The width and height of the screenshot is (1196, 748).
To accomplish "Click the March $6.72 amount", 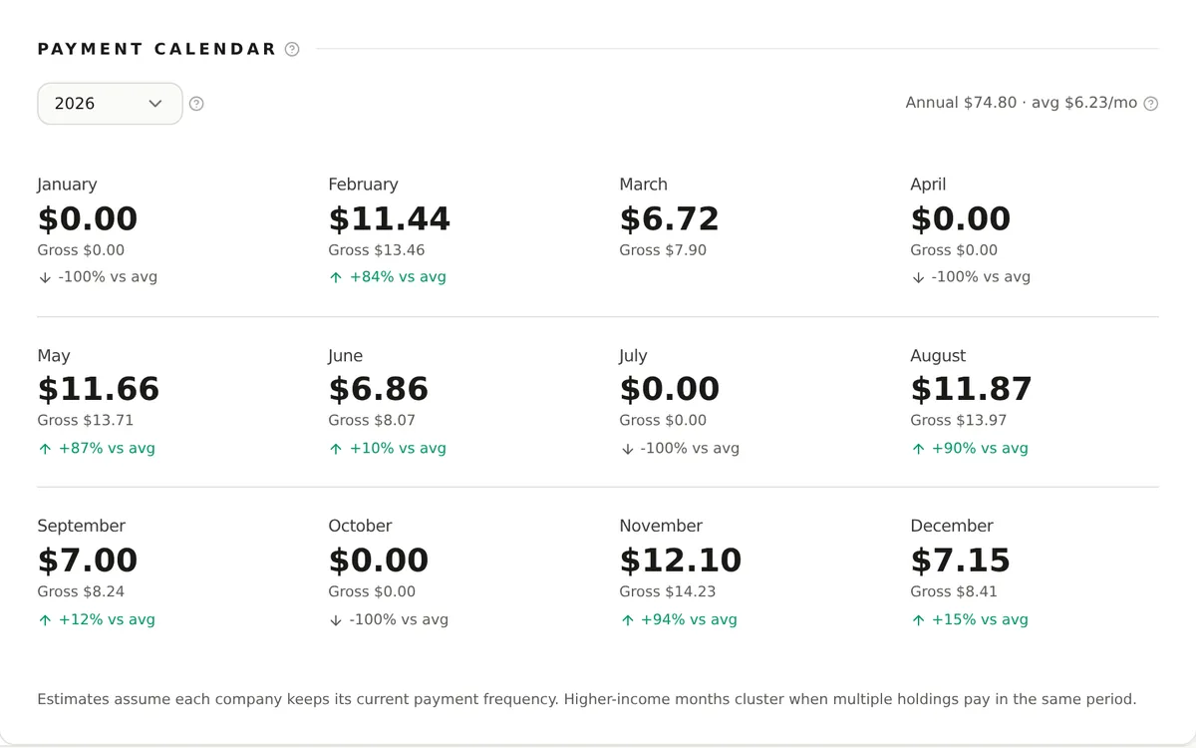I will click(669, 218).
